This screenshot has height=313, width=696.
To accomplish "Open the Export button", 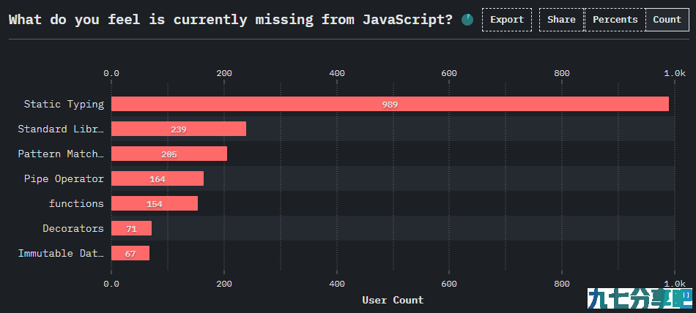I will [507, 20].
